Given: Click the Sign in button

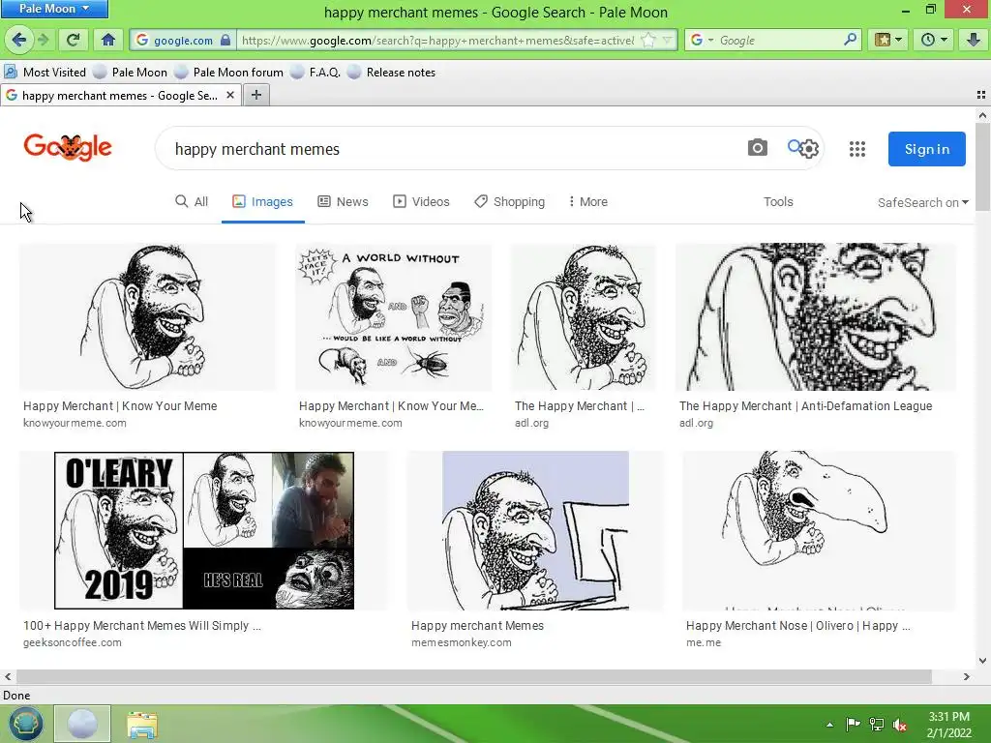Looking at the screenshot, I should coord(926,149).
